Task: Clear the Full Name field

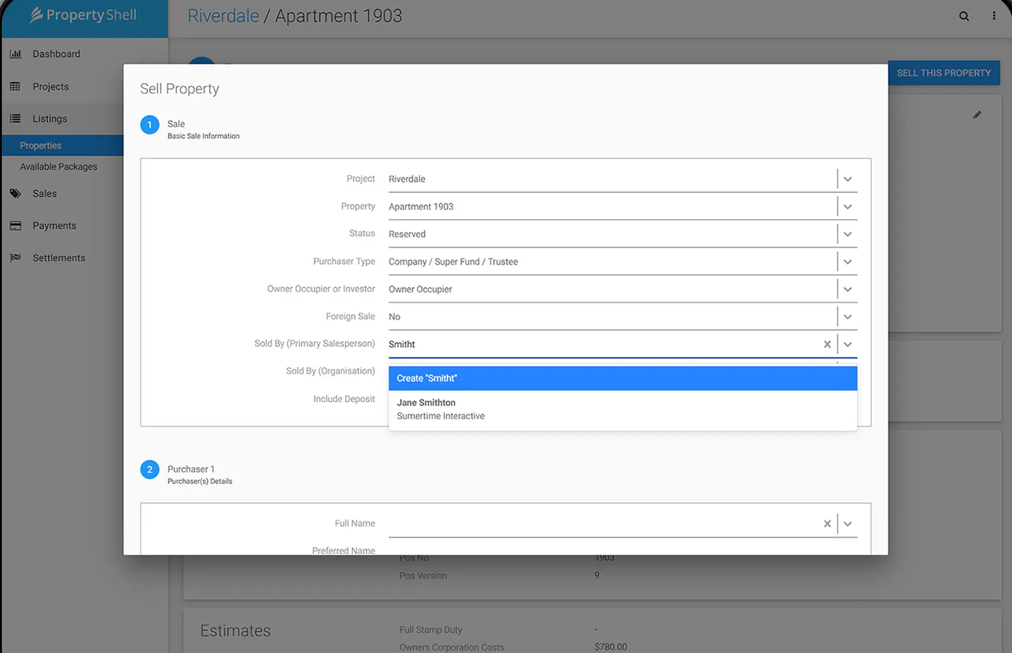Action: click(827, 524)
